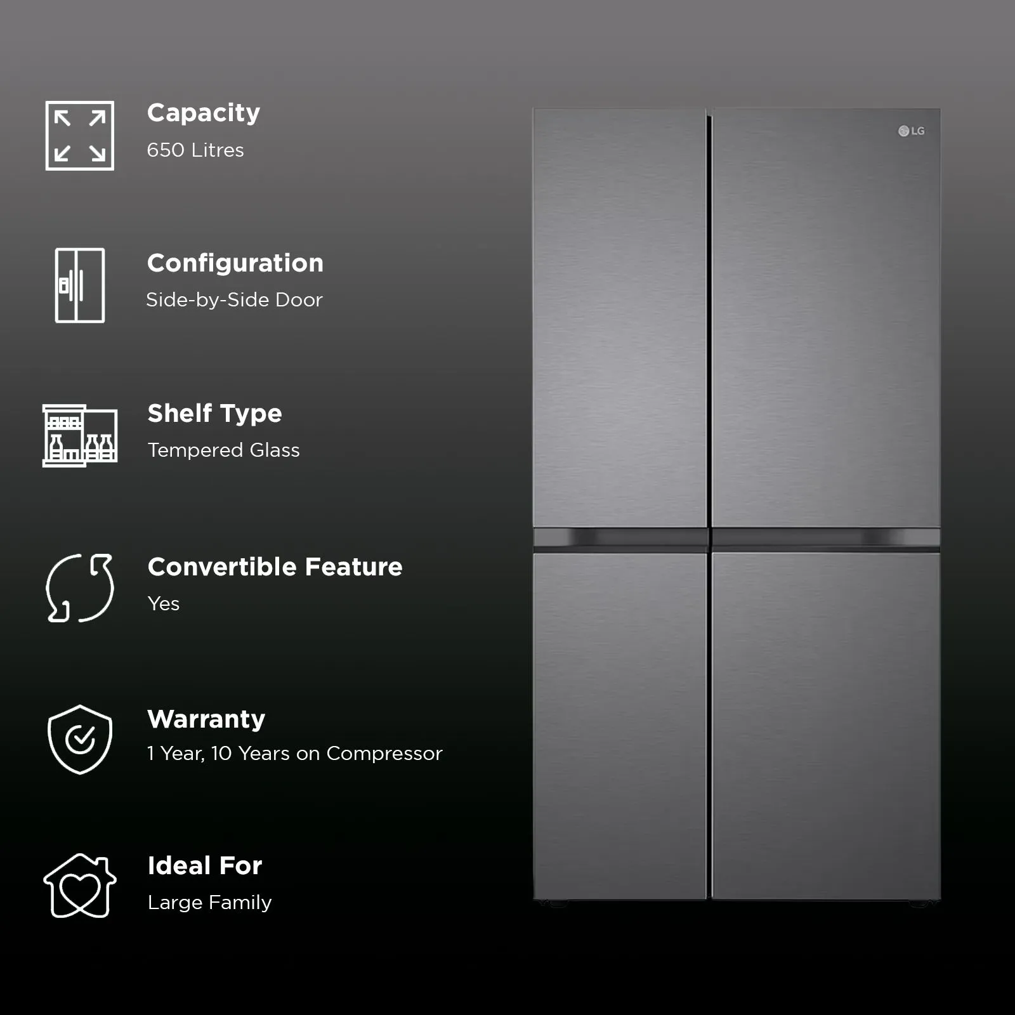Click the Capacity heading
Viewport: 1015px width, 1015px height.
204,113
